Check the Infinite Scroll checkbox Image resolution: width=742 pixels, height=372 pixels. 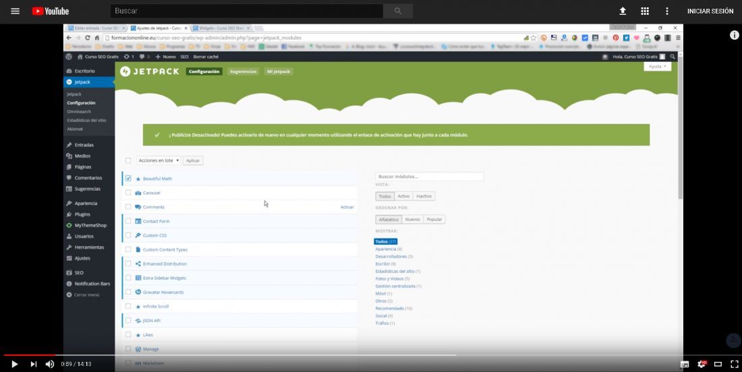128,307
